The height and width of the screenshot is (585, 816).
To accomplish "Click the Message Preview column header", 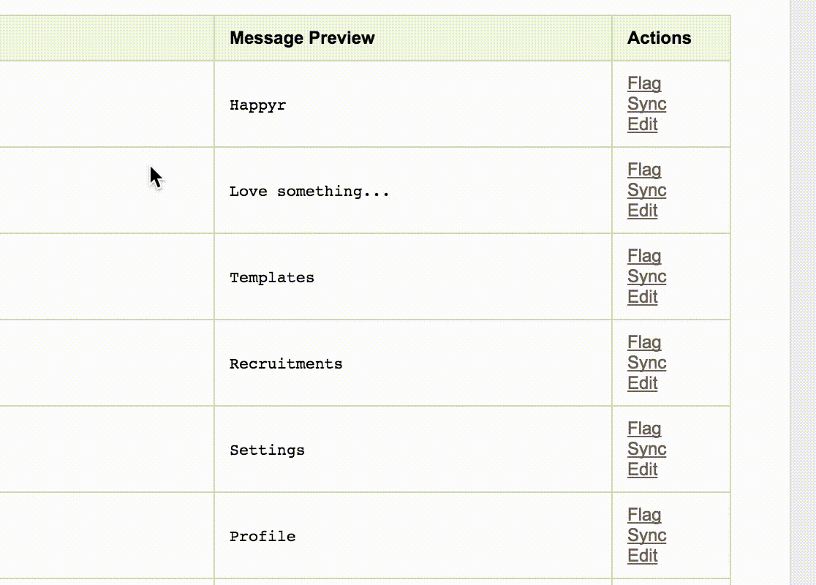I will click(x=302, y=38).
